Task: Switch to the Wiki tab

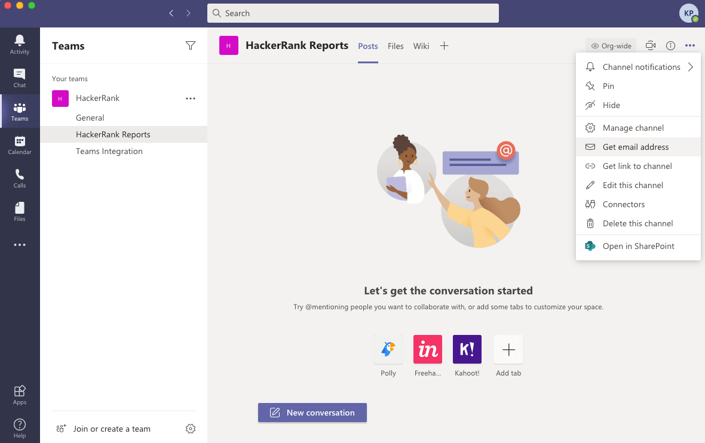Action: (421, 46)
